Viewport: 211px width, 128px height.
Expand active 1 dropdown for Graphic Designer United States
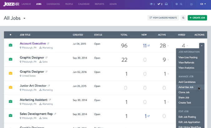click(168, 74)
